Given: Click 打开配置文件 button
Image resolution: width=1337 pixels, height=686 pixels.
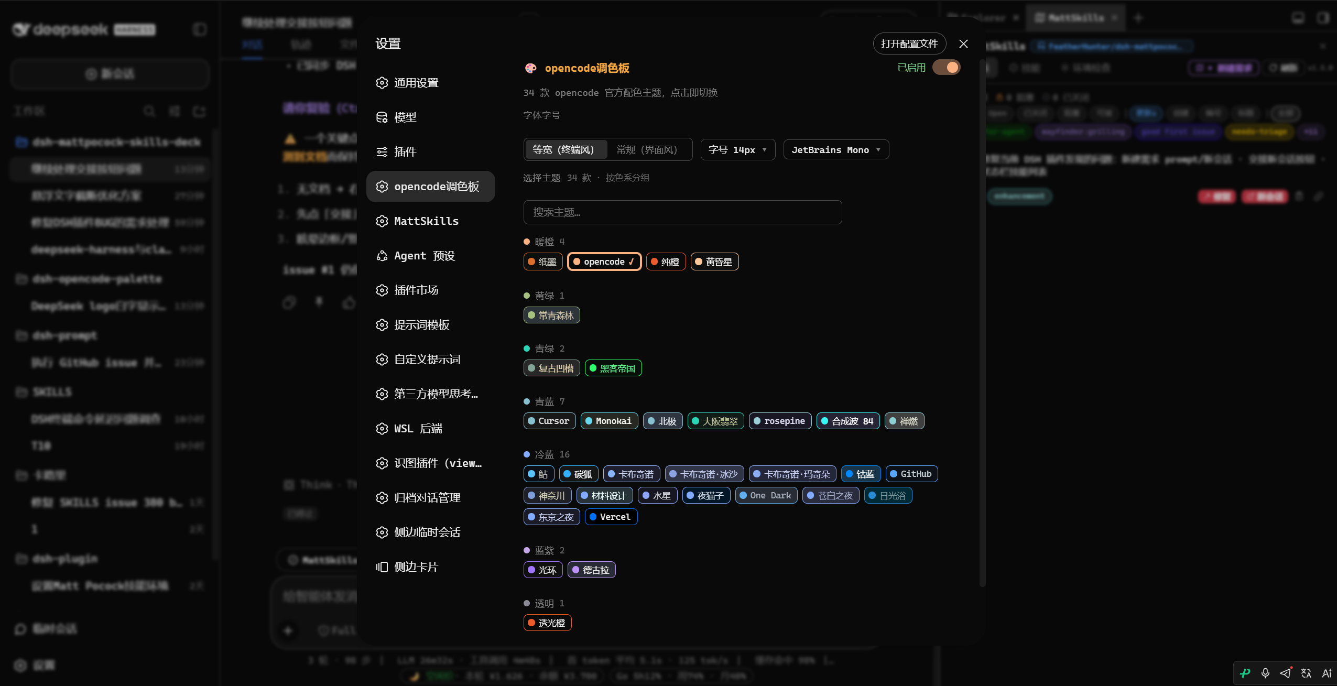Looking at the screenshot, I should 909,43.
